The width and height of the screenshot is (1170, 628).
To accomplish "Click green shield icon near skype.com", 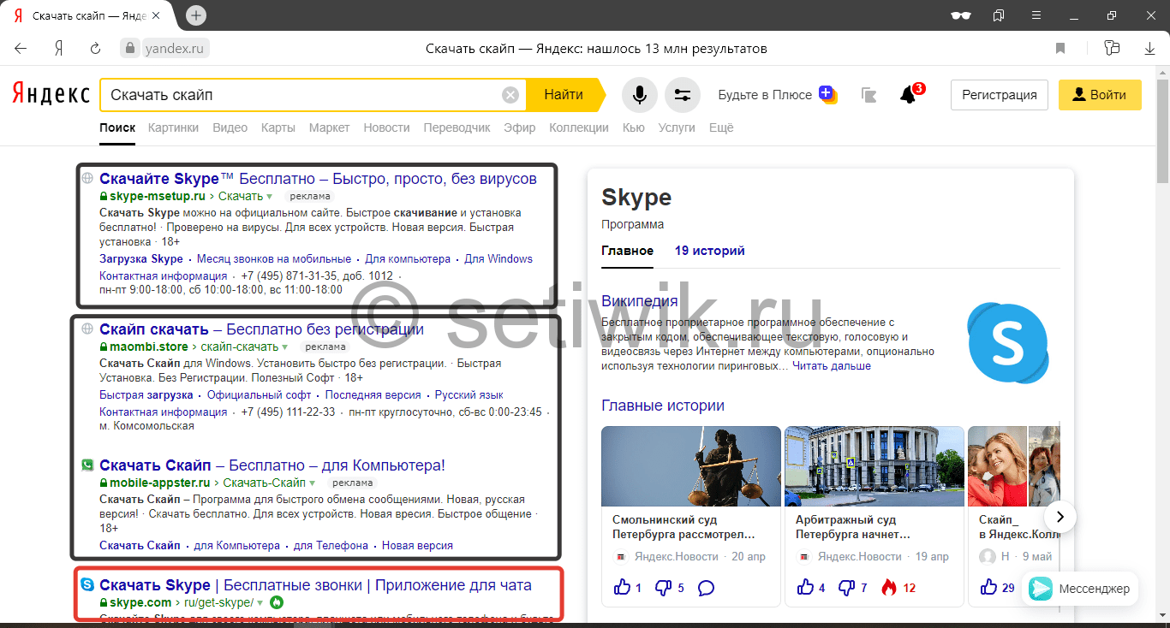I will [277, 602].
